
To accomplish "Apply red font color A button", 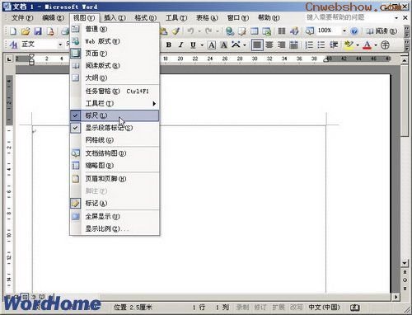I will point(368,45).
